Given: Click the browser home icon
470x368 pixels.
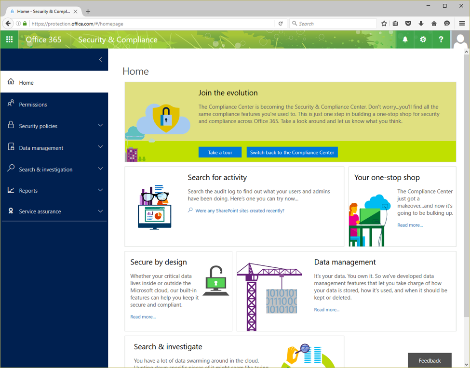Looking at the screenshot, I should 434,24.
